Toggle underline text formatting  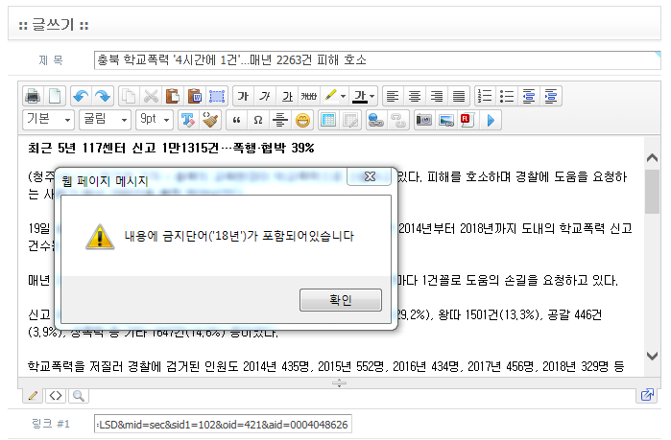tap(286, 96)
